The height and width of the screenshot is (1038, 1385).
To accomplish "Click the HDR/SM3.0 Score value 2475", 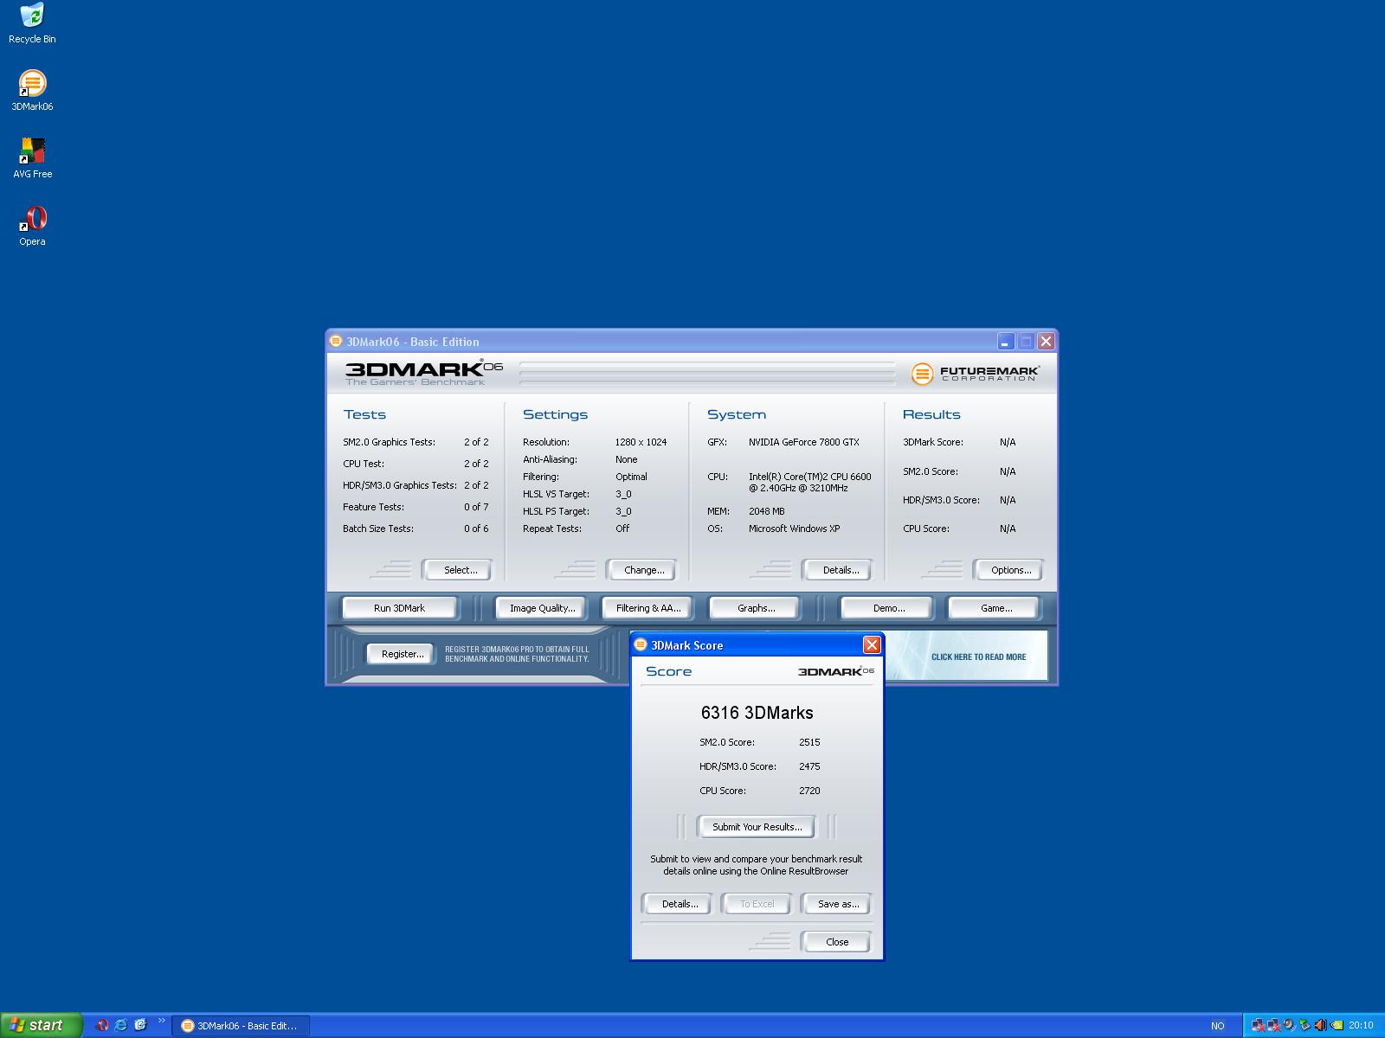I will (809, 766).
